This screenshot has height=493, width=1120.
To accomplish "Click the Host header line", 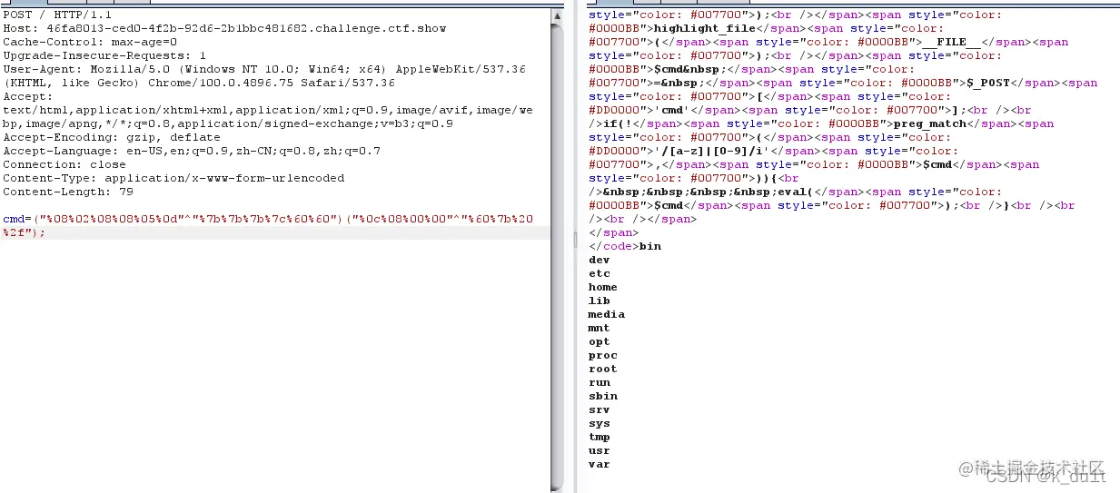I will pyautogui.click(x=224, y=28).
